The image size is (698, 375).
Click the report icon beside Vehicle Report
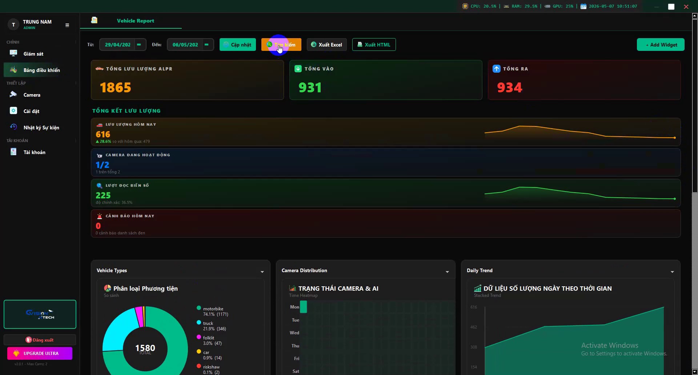point(94,20)
